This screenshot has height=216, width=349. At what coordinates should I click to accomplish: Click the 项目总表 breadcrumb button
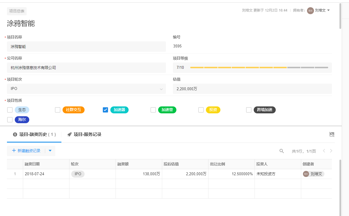coord(17,11)
